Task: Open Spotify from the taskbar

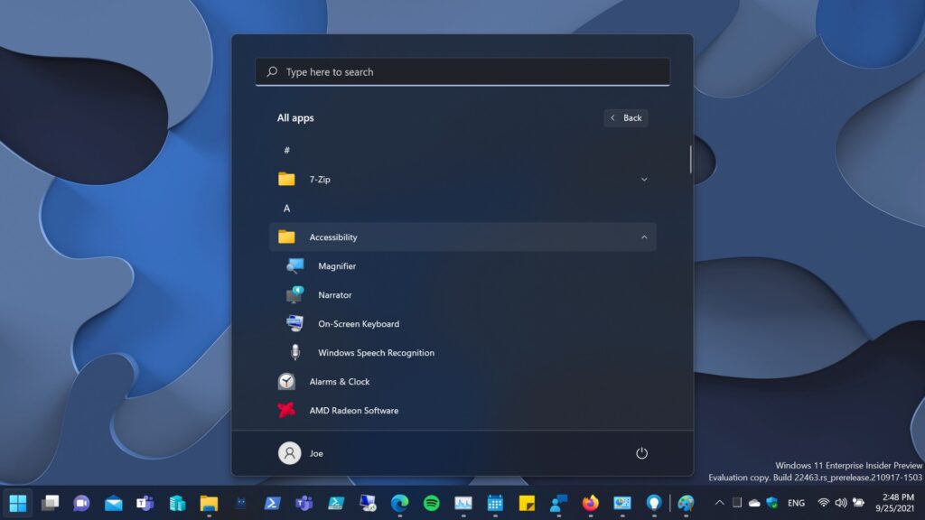Action: click(432, 503)
